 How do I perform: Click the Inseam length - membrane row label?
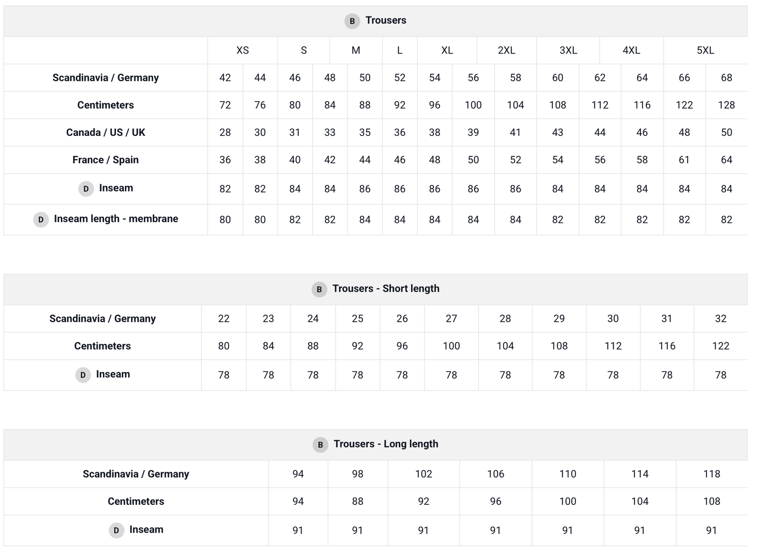[116, 219]
